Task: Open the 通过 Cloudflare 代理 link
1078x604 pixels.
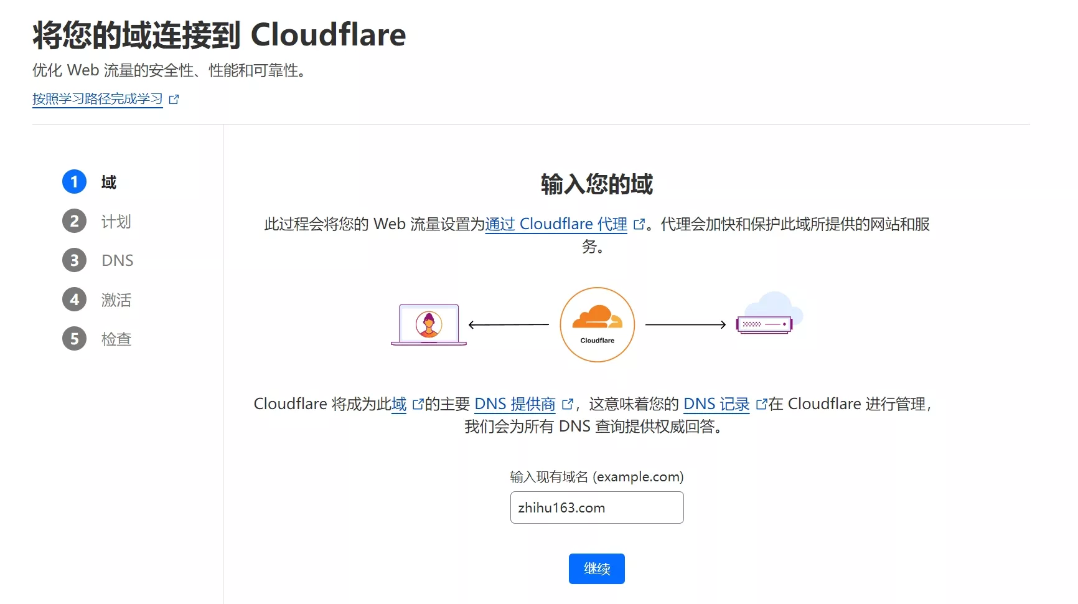Action: pyautogui.click(x=556, y=224)
